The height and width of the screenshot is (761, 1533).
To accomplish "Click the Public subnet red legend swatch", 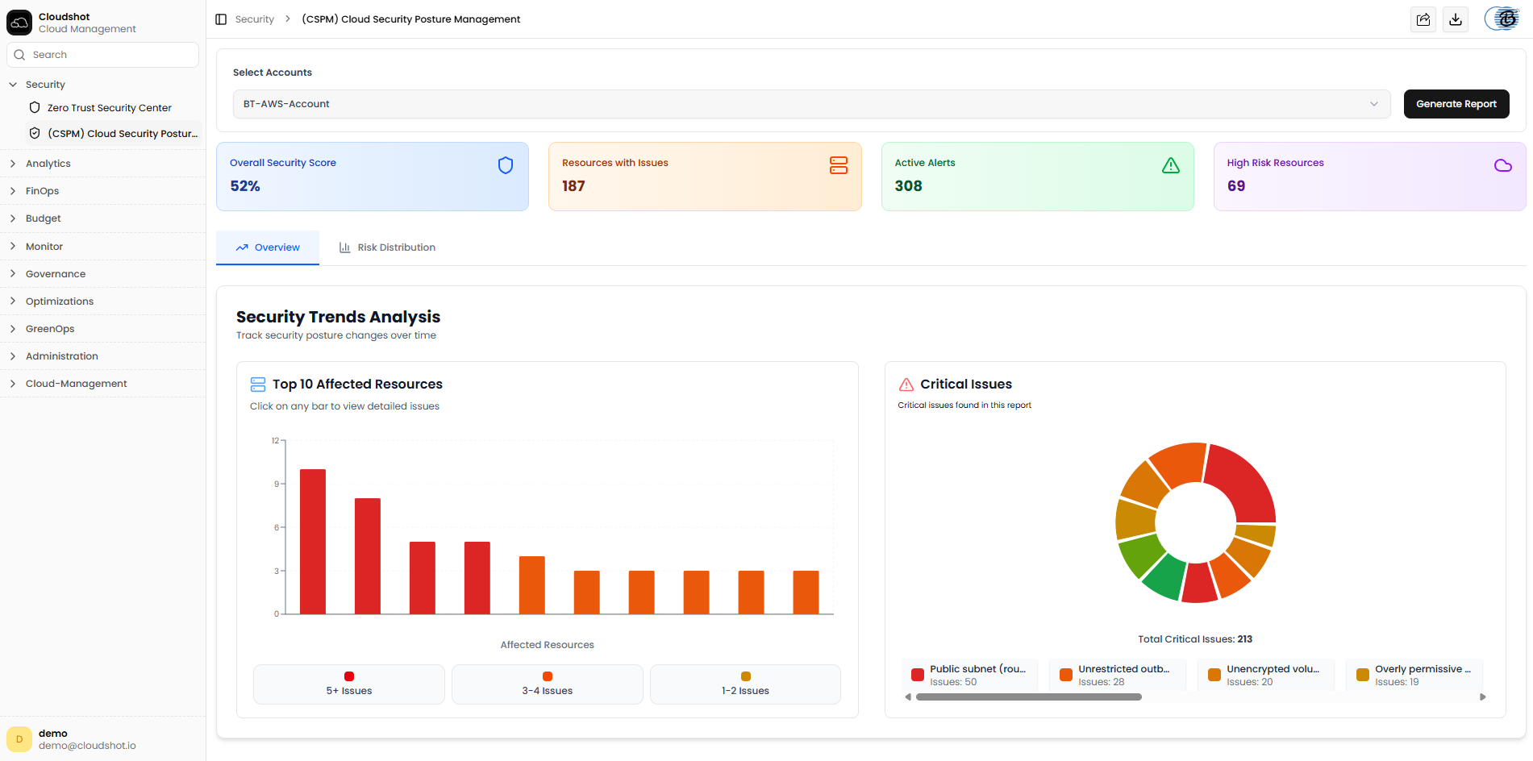I will [x=918, y=675].
